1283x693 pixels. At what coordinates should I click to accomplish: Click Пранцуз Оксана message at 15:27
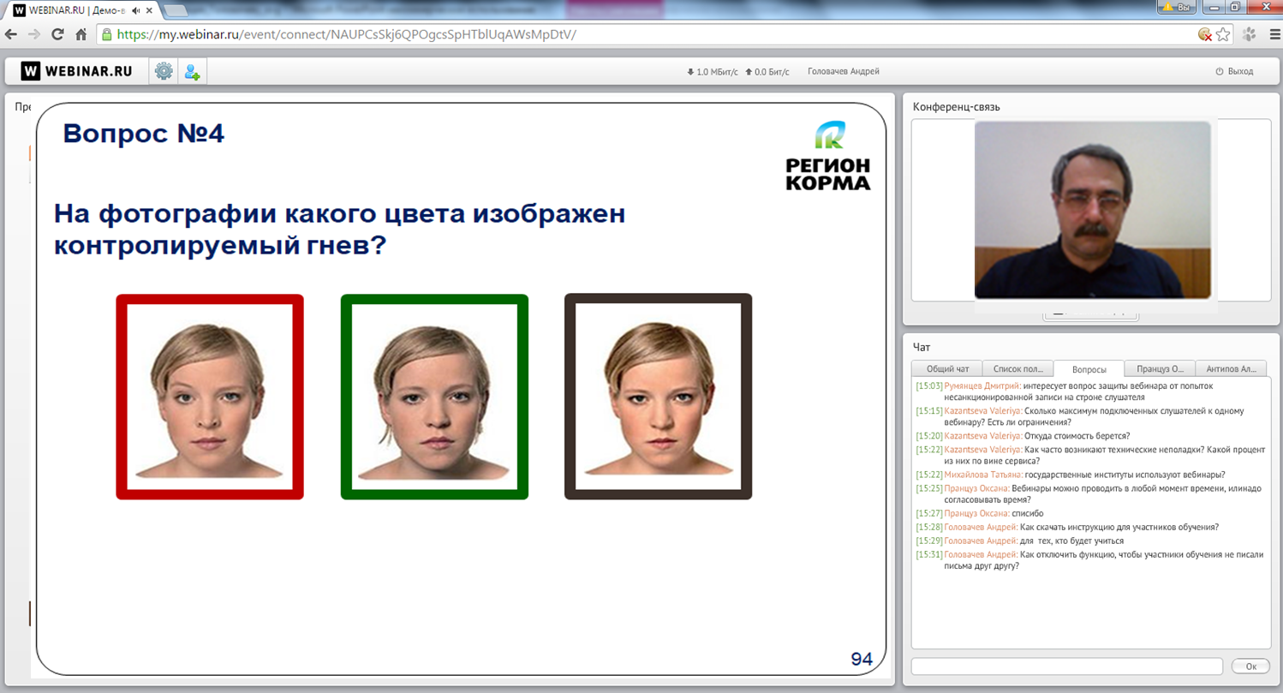(1027, 513)
